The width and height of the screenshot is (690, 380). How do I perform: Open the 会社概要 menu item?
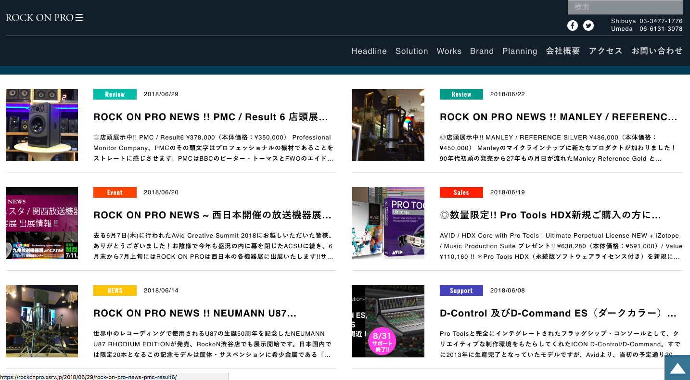click(x=563, y=51)
